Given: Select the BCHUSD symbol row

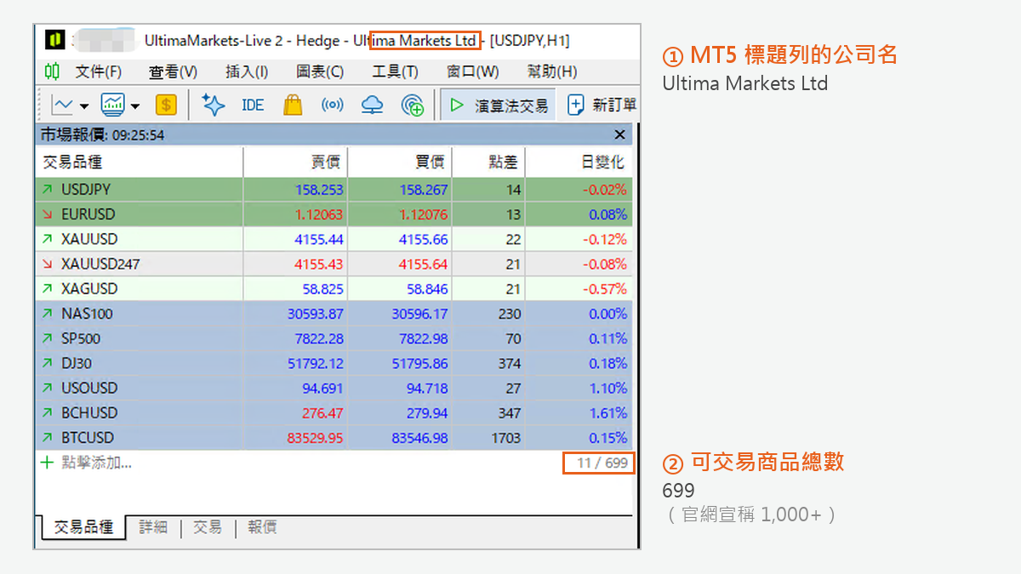Looking at the screenshot, I should (x=334, y=412).
